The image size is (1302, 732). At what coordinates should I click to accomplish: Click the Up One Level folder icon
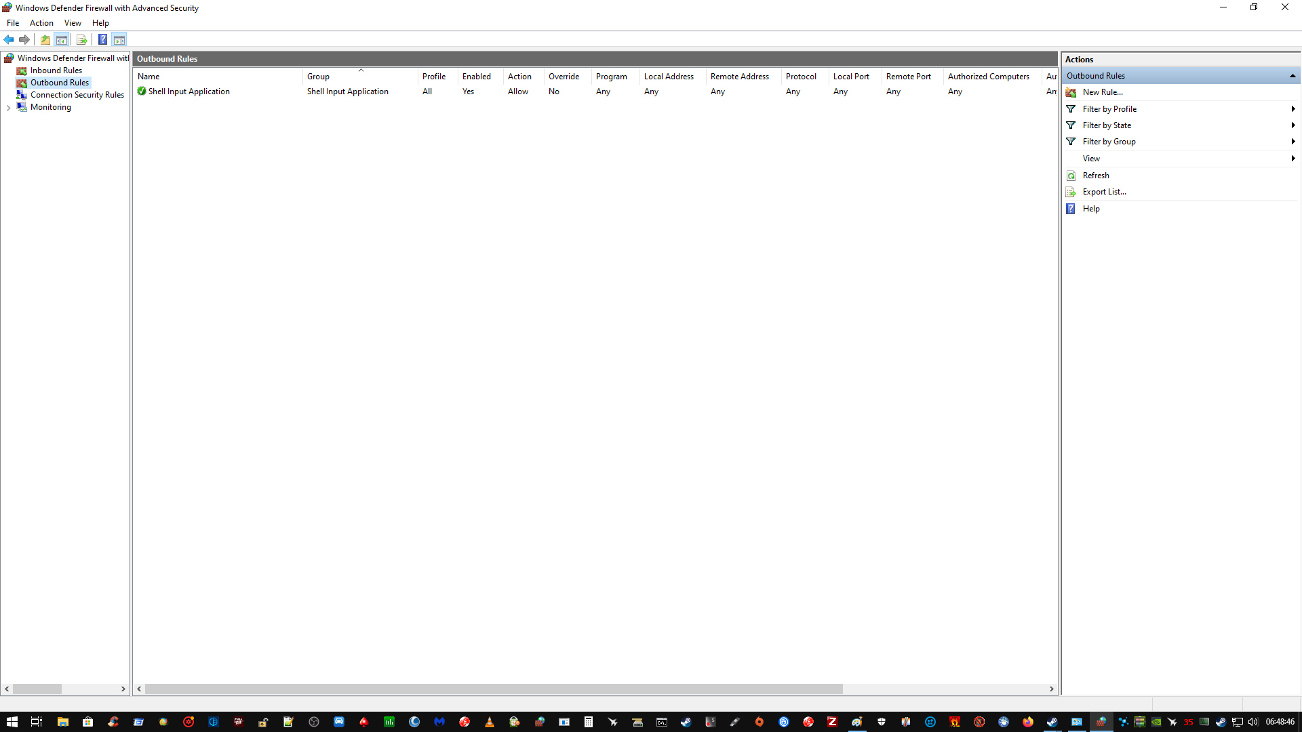pos(45,39)
